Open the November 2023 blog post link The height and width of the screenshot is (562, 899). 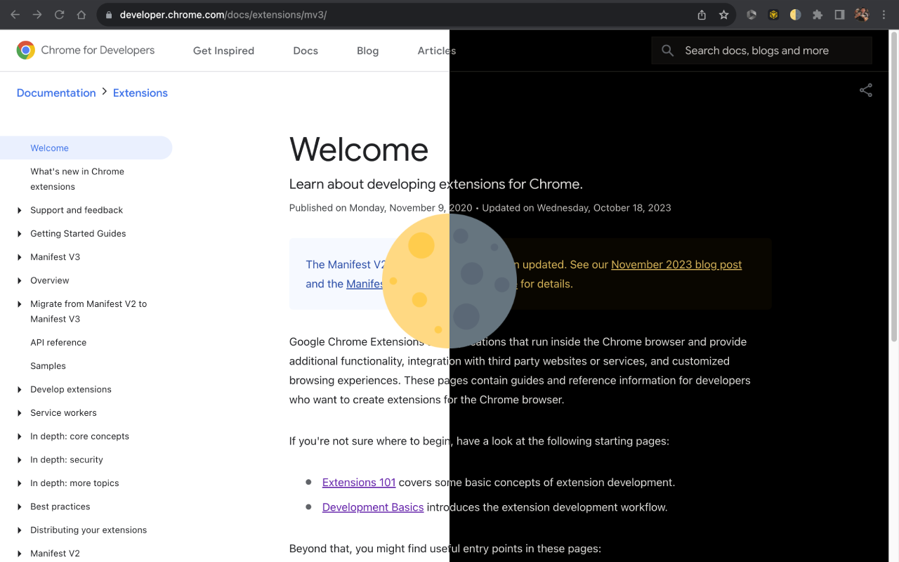tap(676, 264)
